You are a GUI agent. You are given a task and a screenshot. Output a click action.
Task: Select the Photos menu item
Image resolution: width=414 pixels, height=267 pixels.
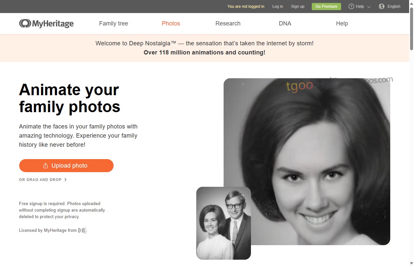tap(171, 23)
